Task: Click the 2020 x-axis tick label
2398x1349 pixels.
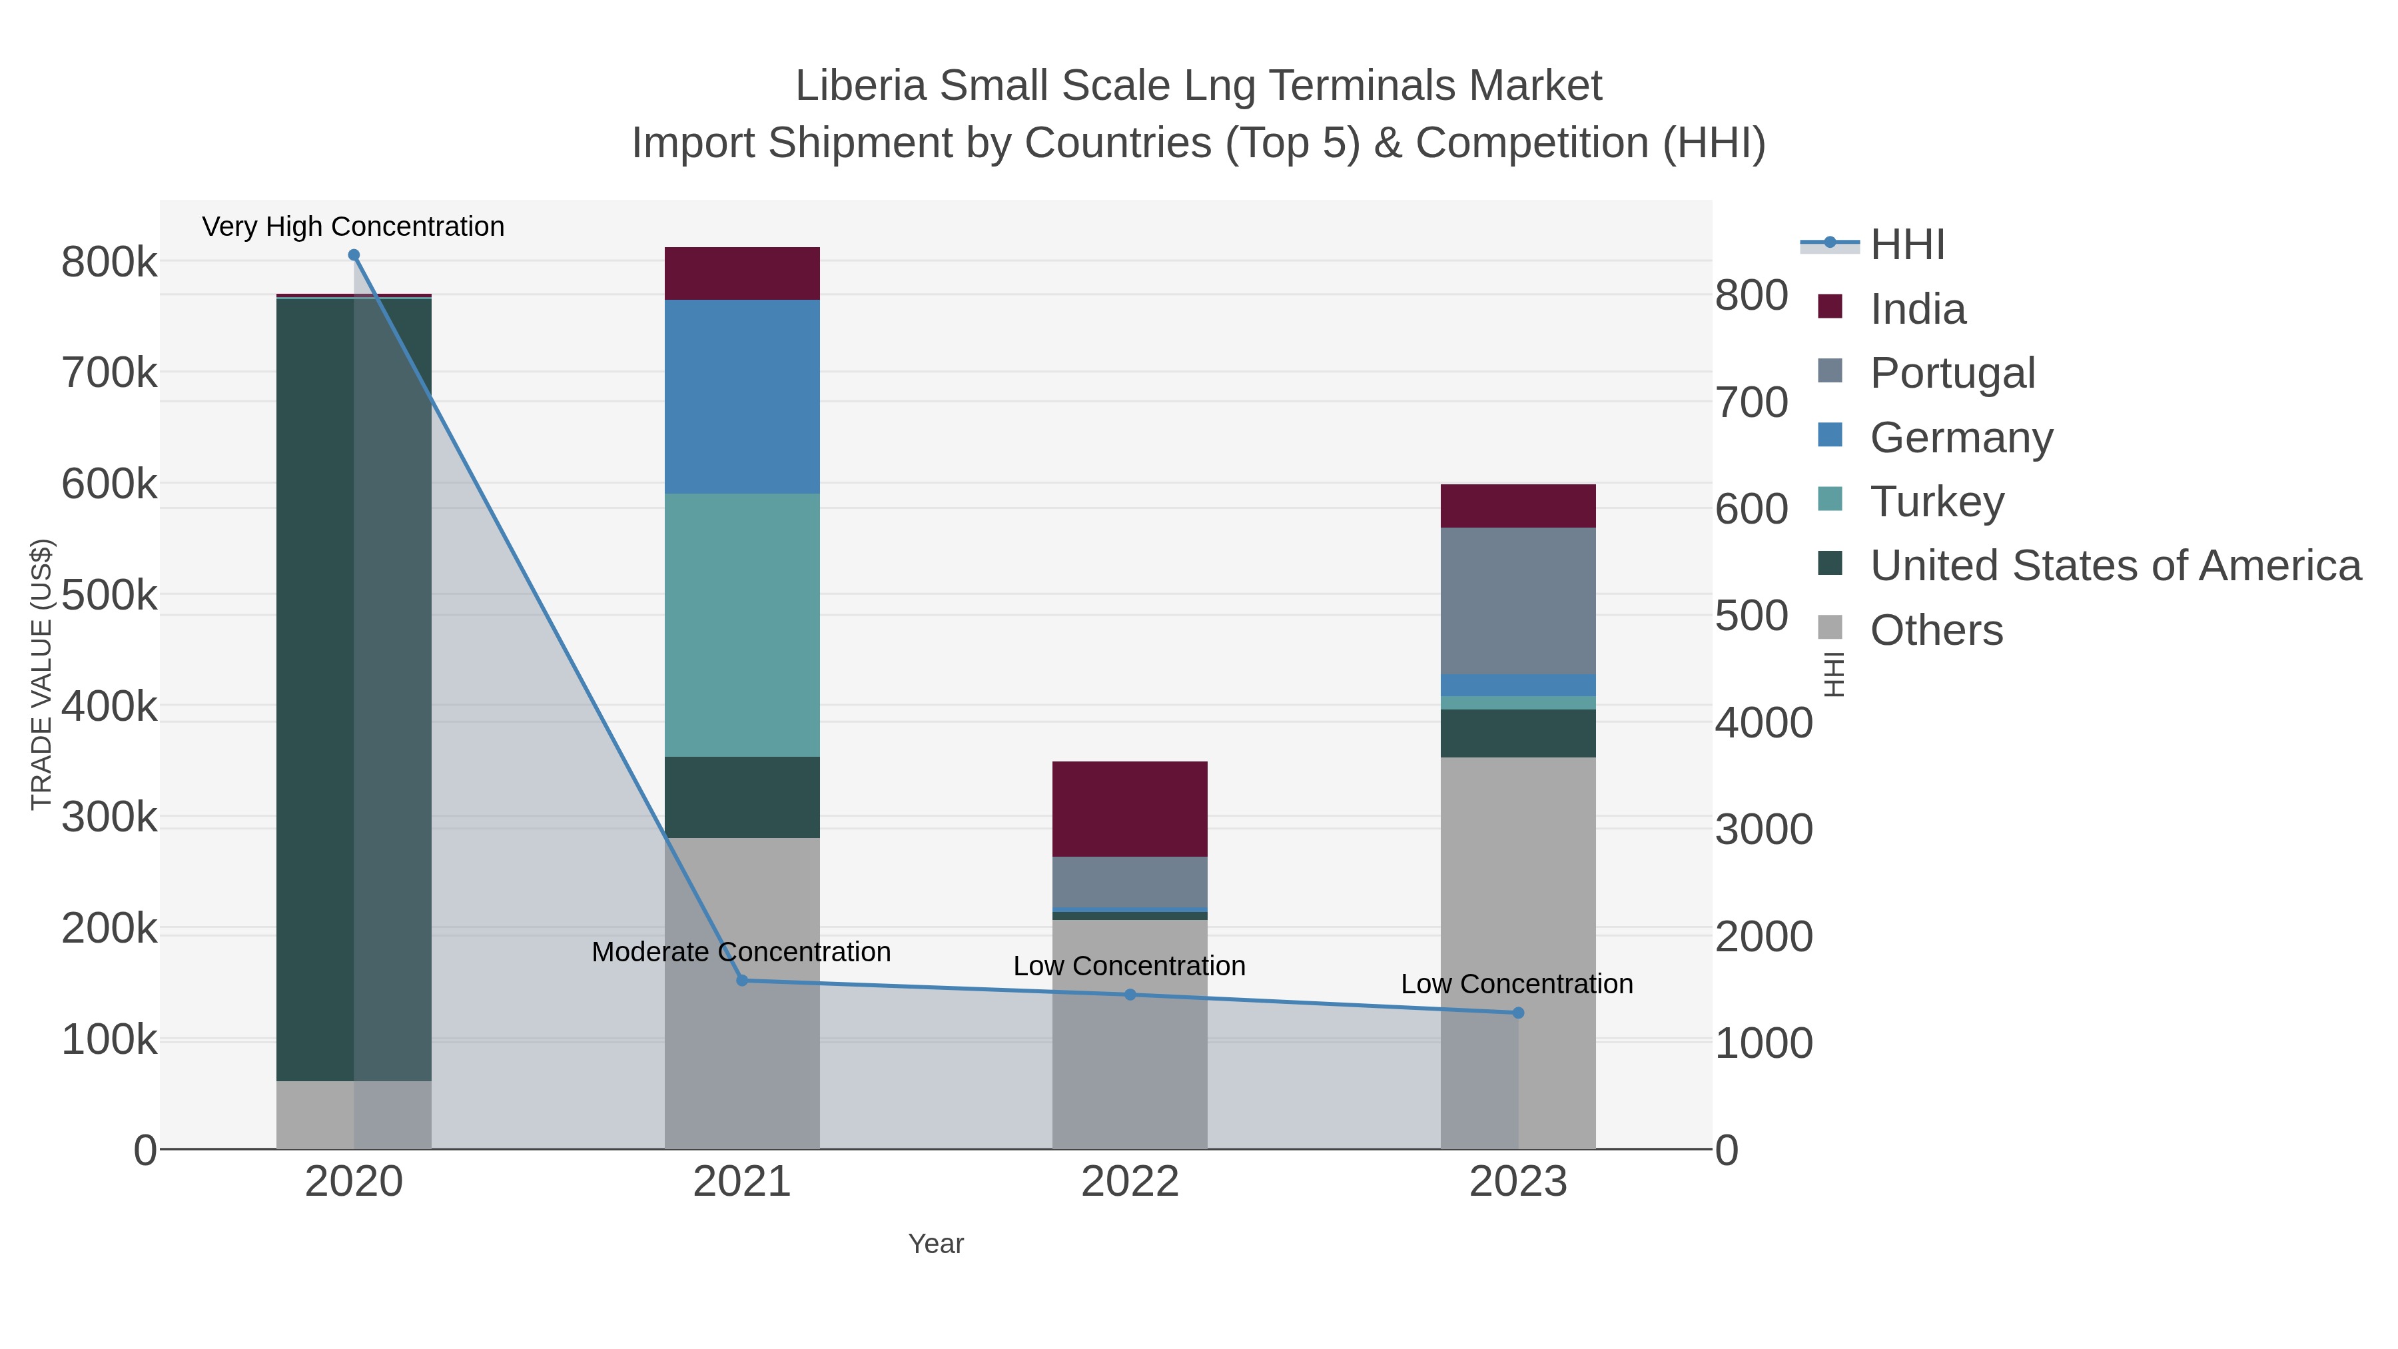Action: [354, 1182]
